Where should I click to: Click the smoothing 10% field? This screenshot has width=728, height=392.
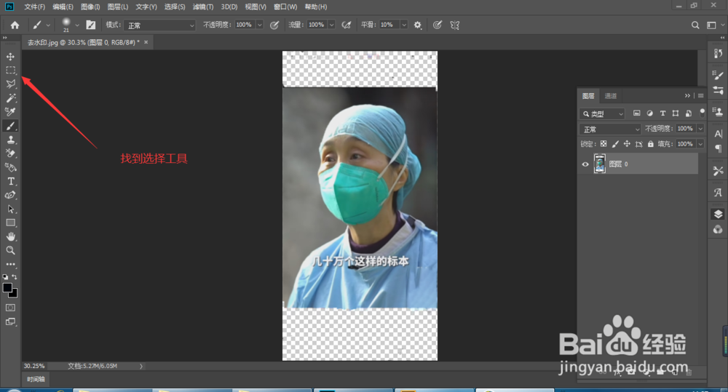pyautogui.click(x=389, y=25)
